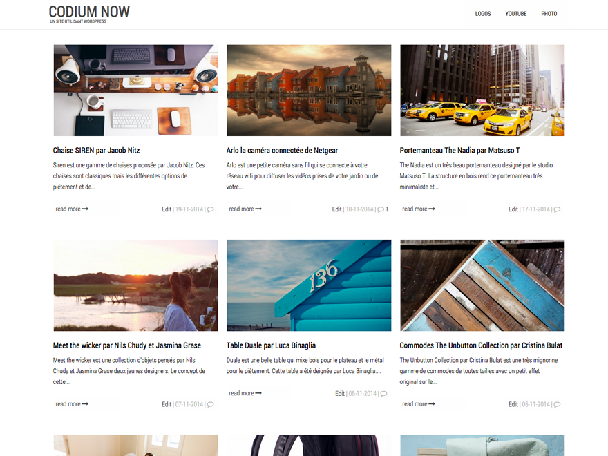608x456 pixels.
Task: Edit the Portemanteau The Nadia post
Action: click(513, 209)
